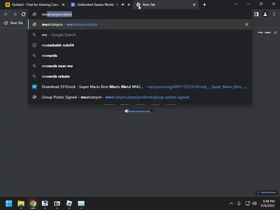This screenshot has height=210, width=280.
Task: Open the network tray icon
Action: [x=247, y=203]
